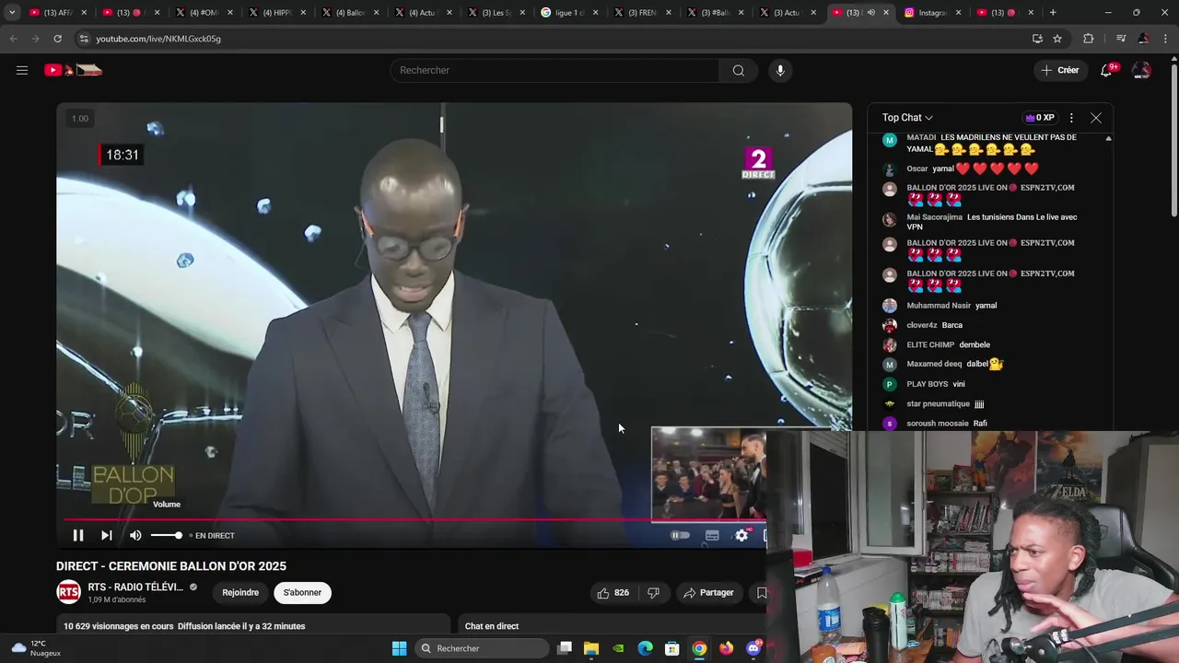Open the 0 XP chat points badge
The width and height of the screenshot is (1179, 663).
pos(1040,118)
